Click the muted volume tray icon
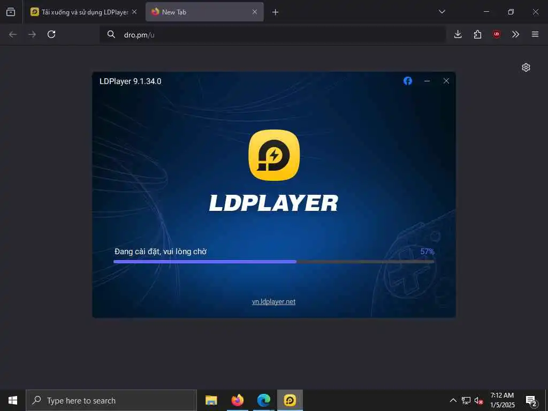 point(478,400)
